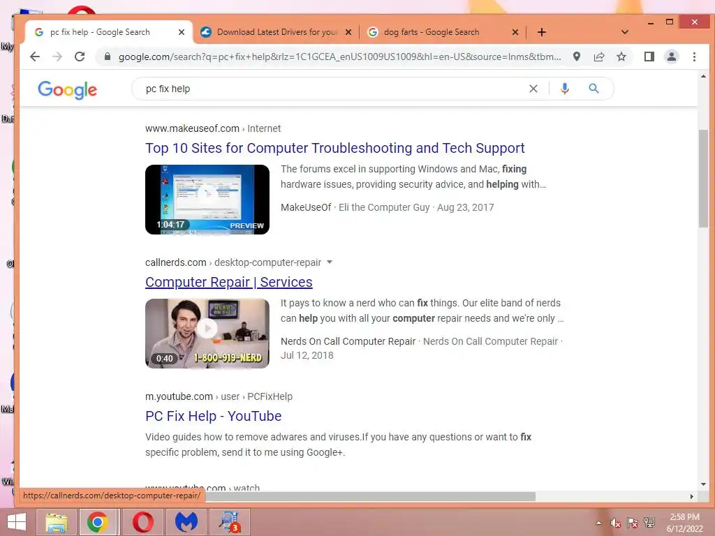Click the forward navigation arrow
The height and width of the screenshot is (536, 715).
pos(57,57)
